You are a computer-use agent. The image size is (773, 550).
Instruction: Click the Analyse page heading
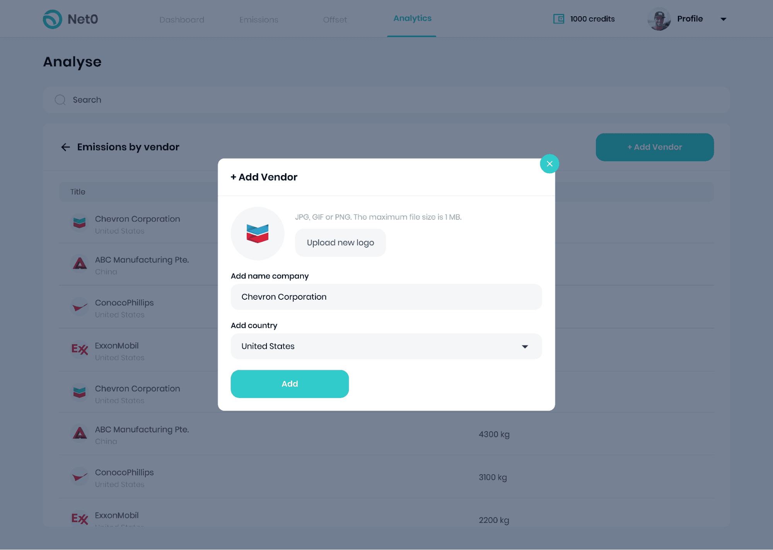[72, 62]
